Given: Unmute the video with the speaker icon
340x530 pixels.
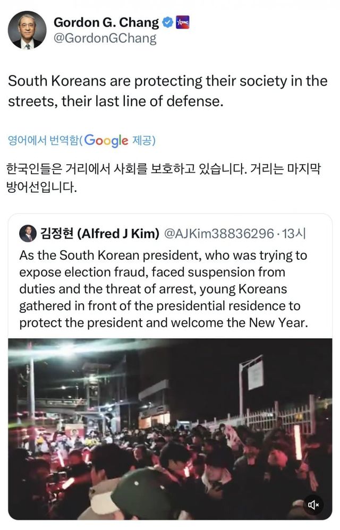Looking at the screenshot, I should click(313, 504).
